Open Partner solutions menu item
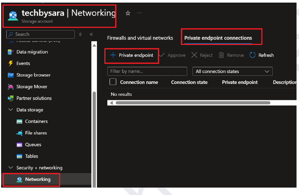 tap(34, 98)
